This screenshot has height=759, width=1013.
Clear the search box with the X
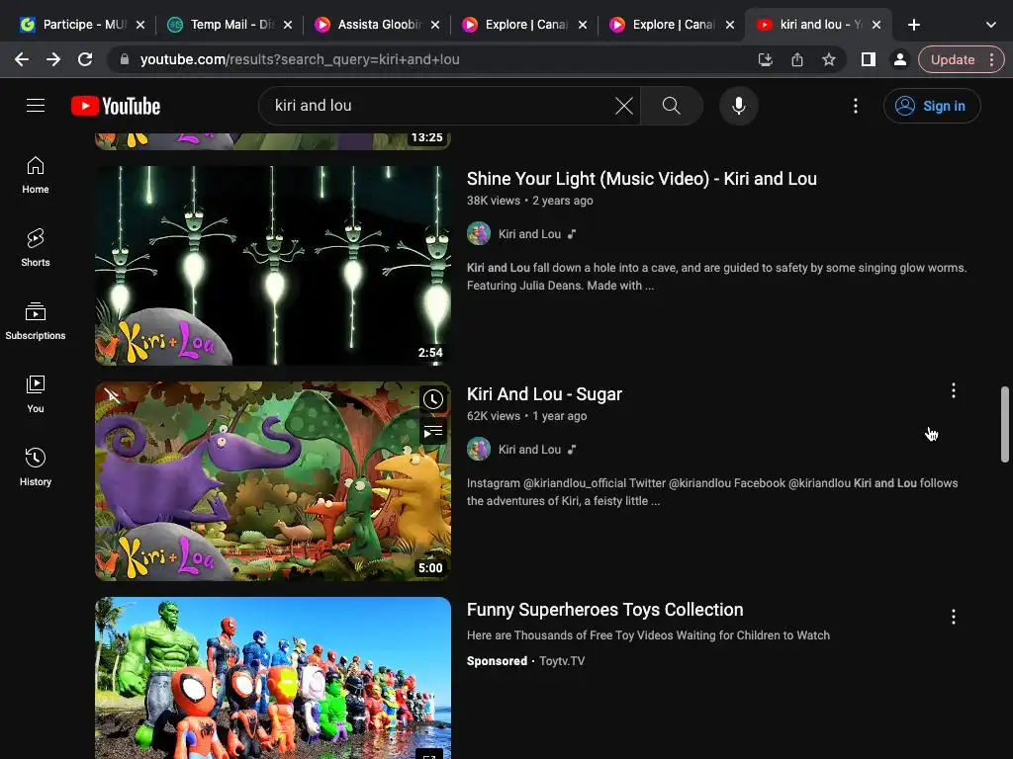[623, 106]
